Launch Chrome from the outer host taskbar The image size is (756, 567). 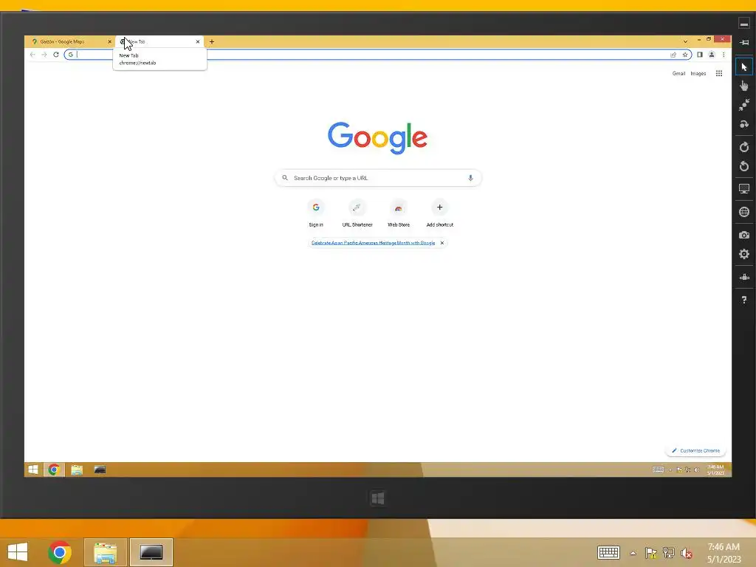coord(60,552)
